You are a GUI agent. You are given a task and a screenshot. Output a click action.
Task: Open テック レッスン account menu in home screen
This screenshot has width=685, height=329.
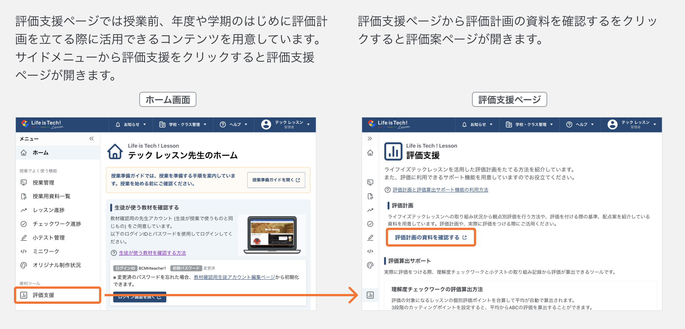[285, 125]
